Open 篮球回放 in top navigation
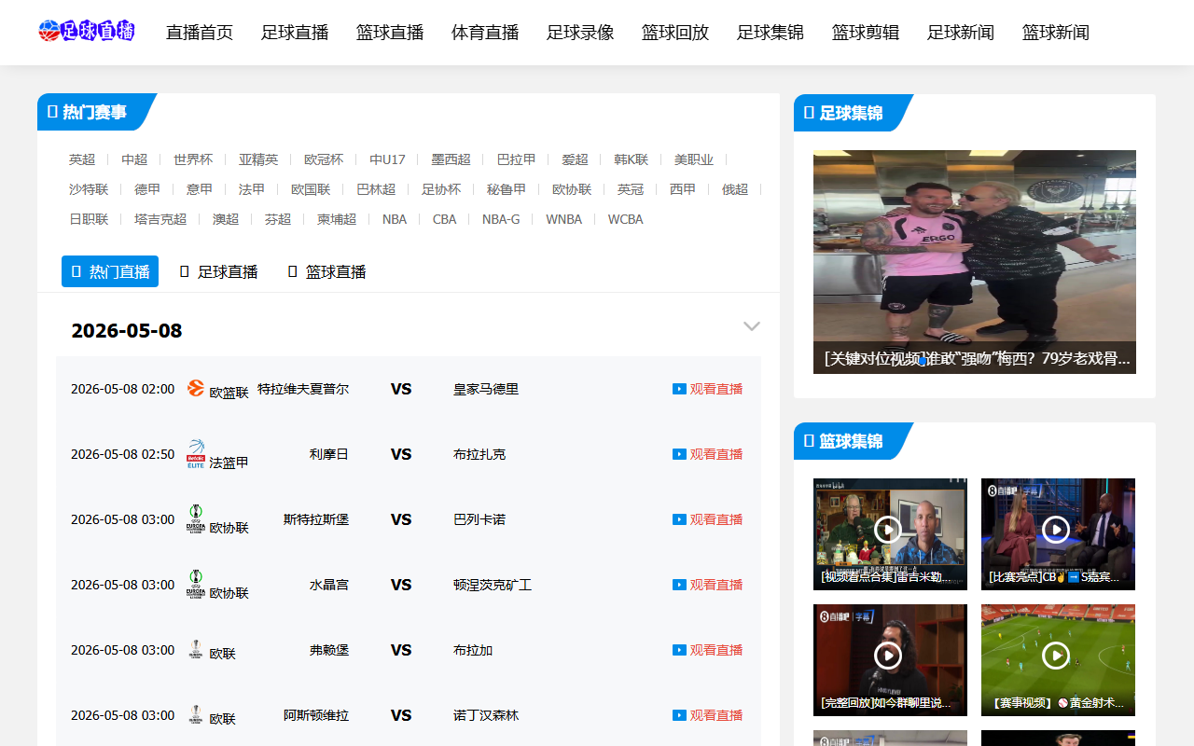1194x746 pixels. pos(675,32)
